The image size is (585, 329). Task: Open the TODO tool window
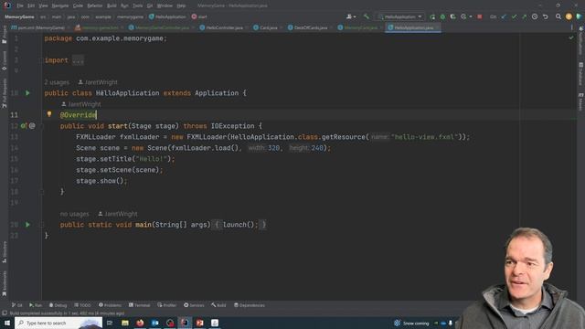click(x=82, y=305)
